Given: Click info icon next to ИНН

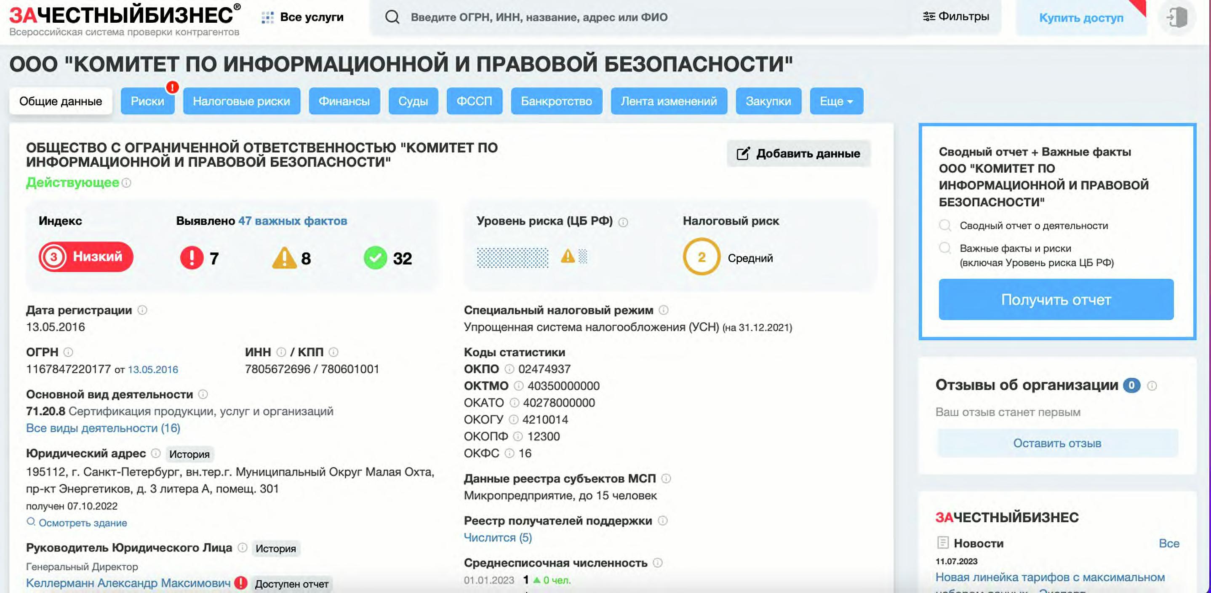Looking at the screenshot, I should (281, 352).
